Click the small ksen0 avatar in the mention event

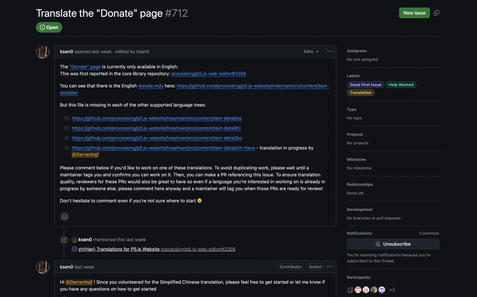click(x=74, y=240)
